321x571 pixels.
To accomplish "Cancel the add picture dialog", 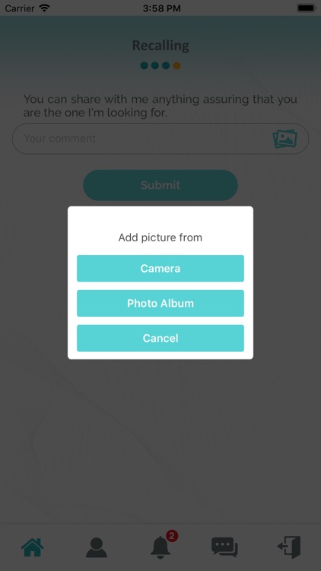I will click(160, 338).
